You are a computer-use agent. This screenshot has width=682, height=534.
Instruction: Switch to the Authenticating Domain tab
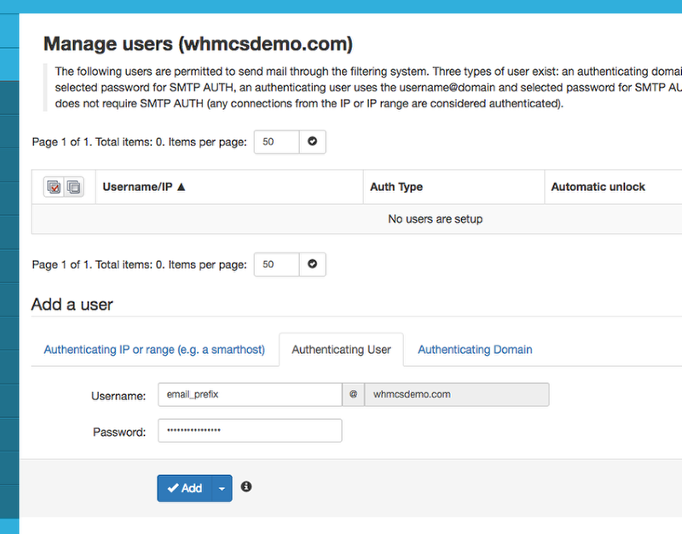(x=475, y=350)
